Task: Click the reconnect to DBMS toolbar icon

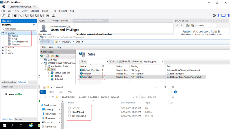Action: pos(54,16)
